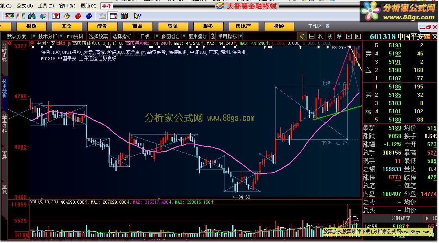Click the red info circle icon
This screenshot has height=243, width=439.
[78, 16]
